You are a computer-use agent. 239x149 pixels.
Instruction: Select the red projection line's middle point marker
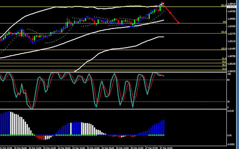pyautogui.click(x=170, y=13)
